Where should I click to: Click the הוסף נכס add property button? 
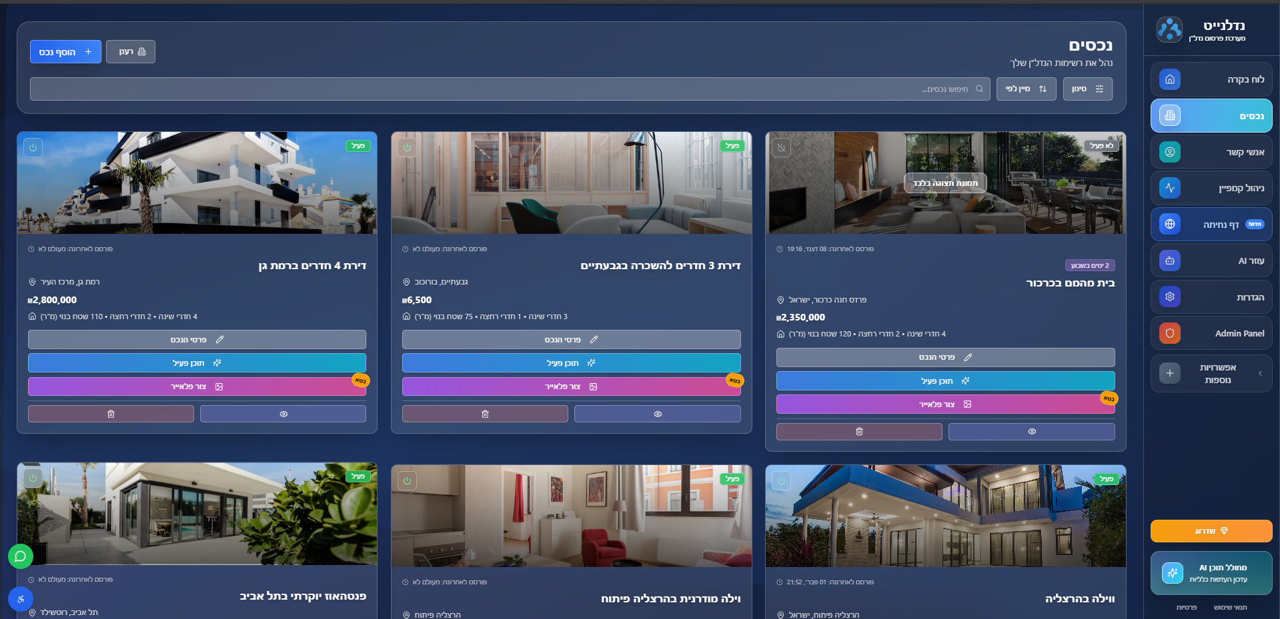pyautogui.click(x=65, y=52)
